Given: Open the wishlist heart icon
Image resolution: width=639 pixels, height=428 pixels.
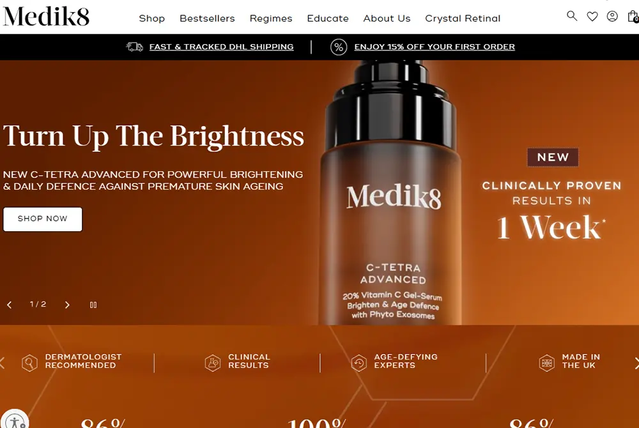Looking at the screenshot, I should tap(592, 16).
